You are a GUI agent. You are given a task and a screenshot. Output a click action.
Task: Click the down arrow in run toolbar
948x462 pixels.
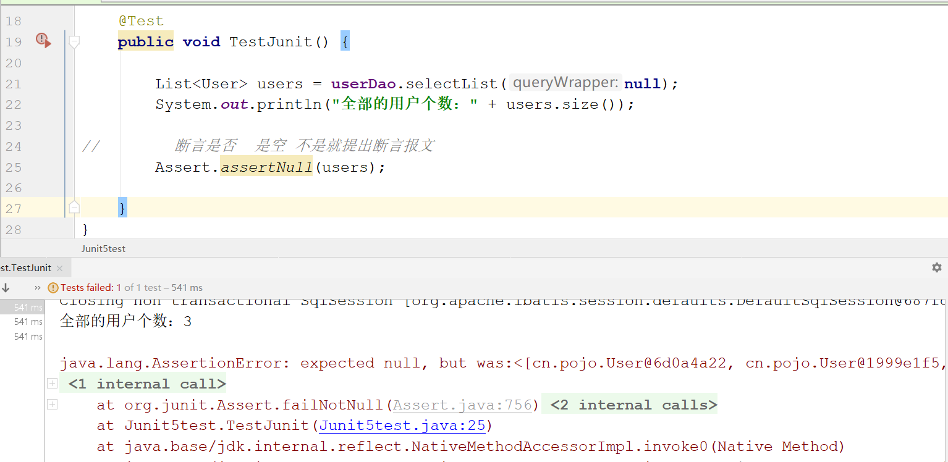point(6,287)
